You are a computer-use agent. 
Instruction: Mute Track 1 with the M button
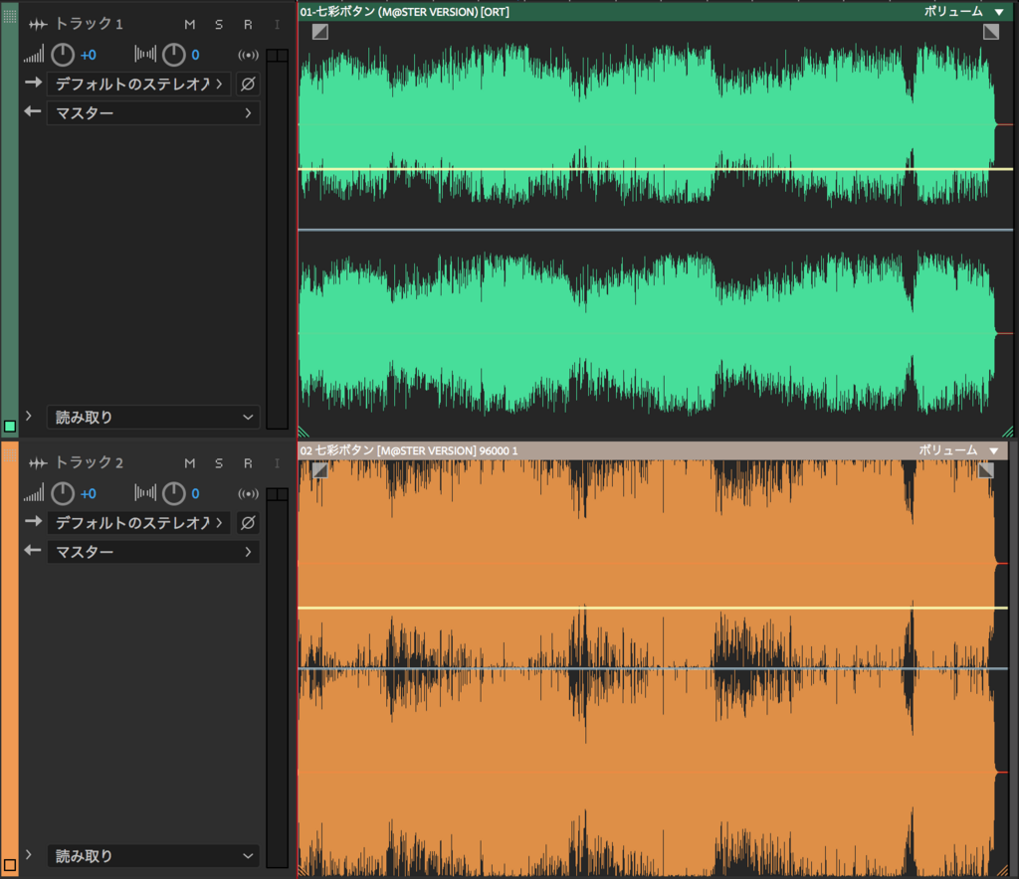190,25
